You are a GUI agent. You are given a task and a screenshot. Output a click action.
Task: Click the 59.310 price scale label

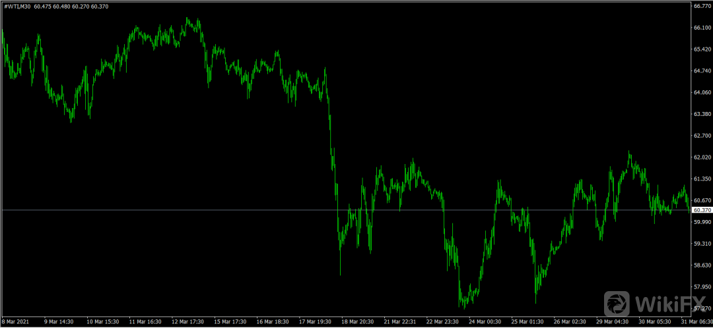coord(701,244)
